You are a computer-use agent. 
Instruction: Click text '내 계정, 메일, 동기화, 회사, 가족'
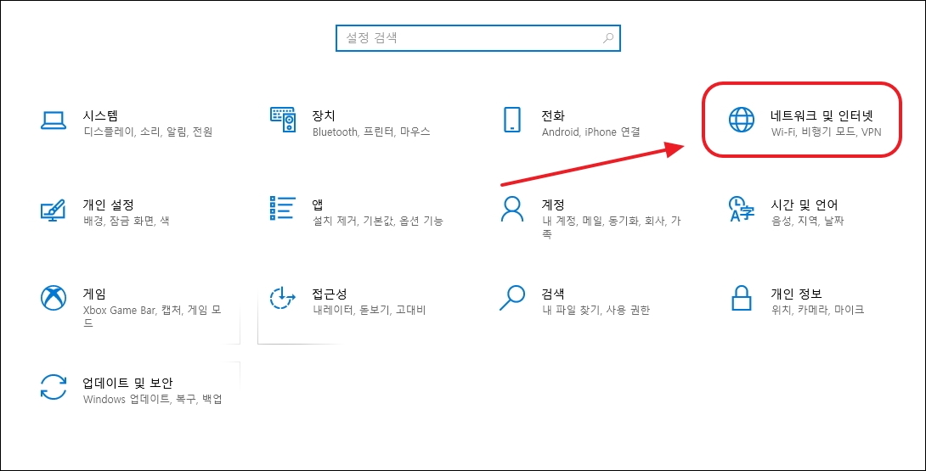tap(611, 227)
